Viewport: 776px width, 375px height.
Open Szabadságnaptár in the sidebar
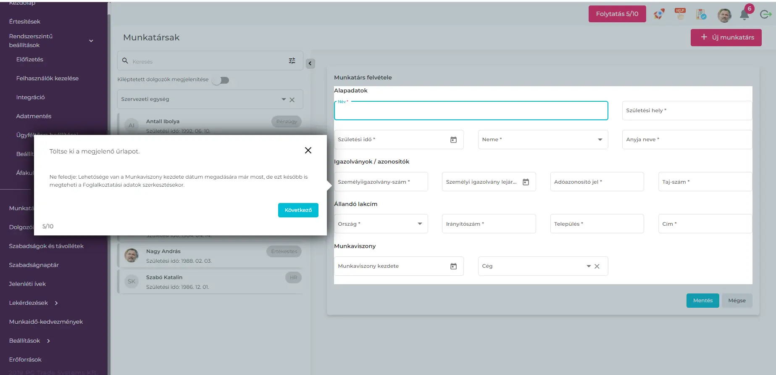(x=34, y=265)
